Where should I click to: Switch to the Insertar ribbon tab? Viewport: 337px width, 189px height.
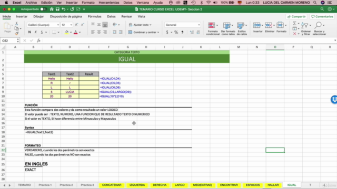22,16
